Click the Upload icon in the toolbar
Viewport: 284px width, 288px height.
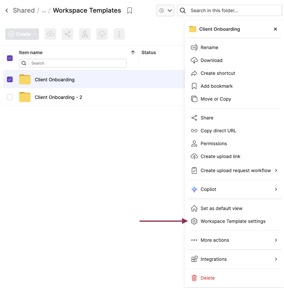[50, 34]
